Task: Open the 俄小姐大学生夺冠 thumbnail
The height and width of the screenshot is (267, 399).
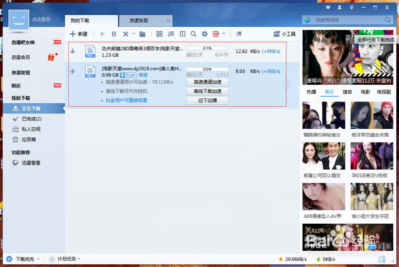Action: pos(372,197)
